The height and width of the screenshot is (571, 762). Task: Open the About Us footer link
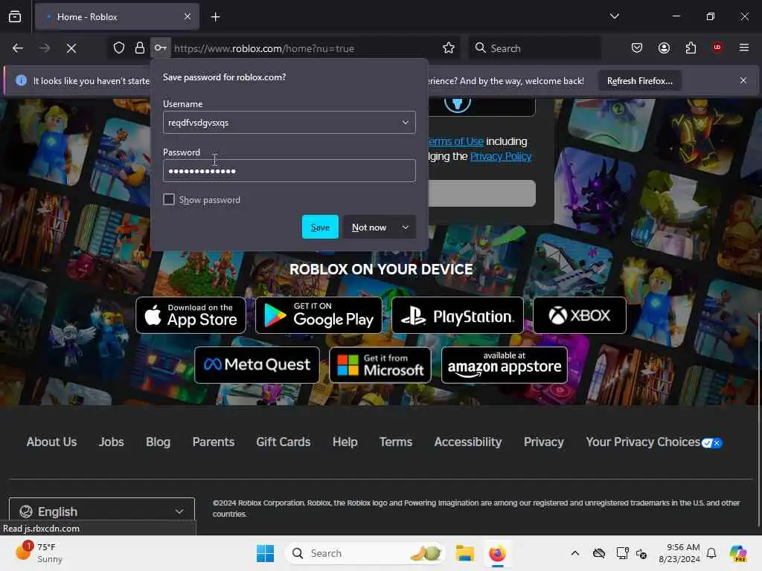[51, 442]
